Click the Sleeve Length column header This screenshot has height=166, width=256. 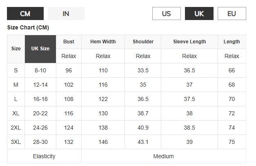[x=189, y=42]
